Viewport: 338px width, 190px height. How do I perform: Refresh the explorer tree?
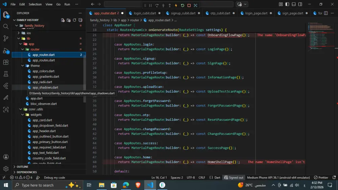[74, 20]
